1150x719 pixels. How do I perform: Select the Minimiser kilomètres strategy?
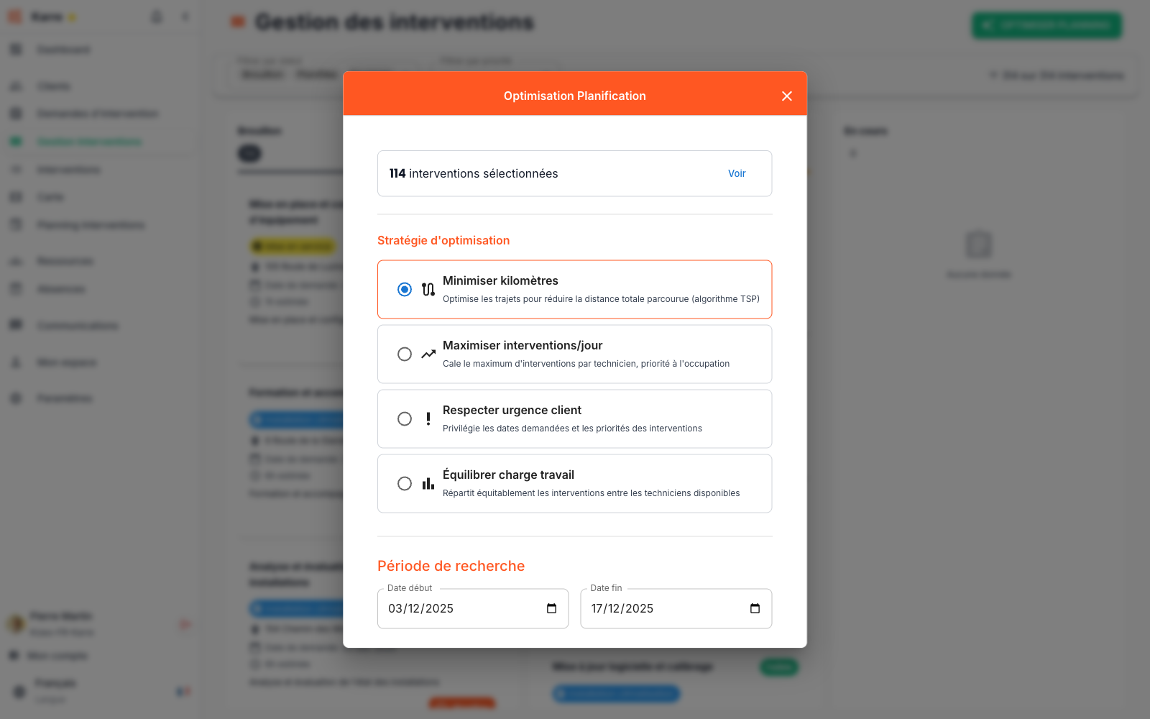tap(405, 289)
